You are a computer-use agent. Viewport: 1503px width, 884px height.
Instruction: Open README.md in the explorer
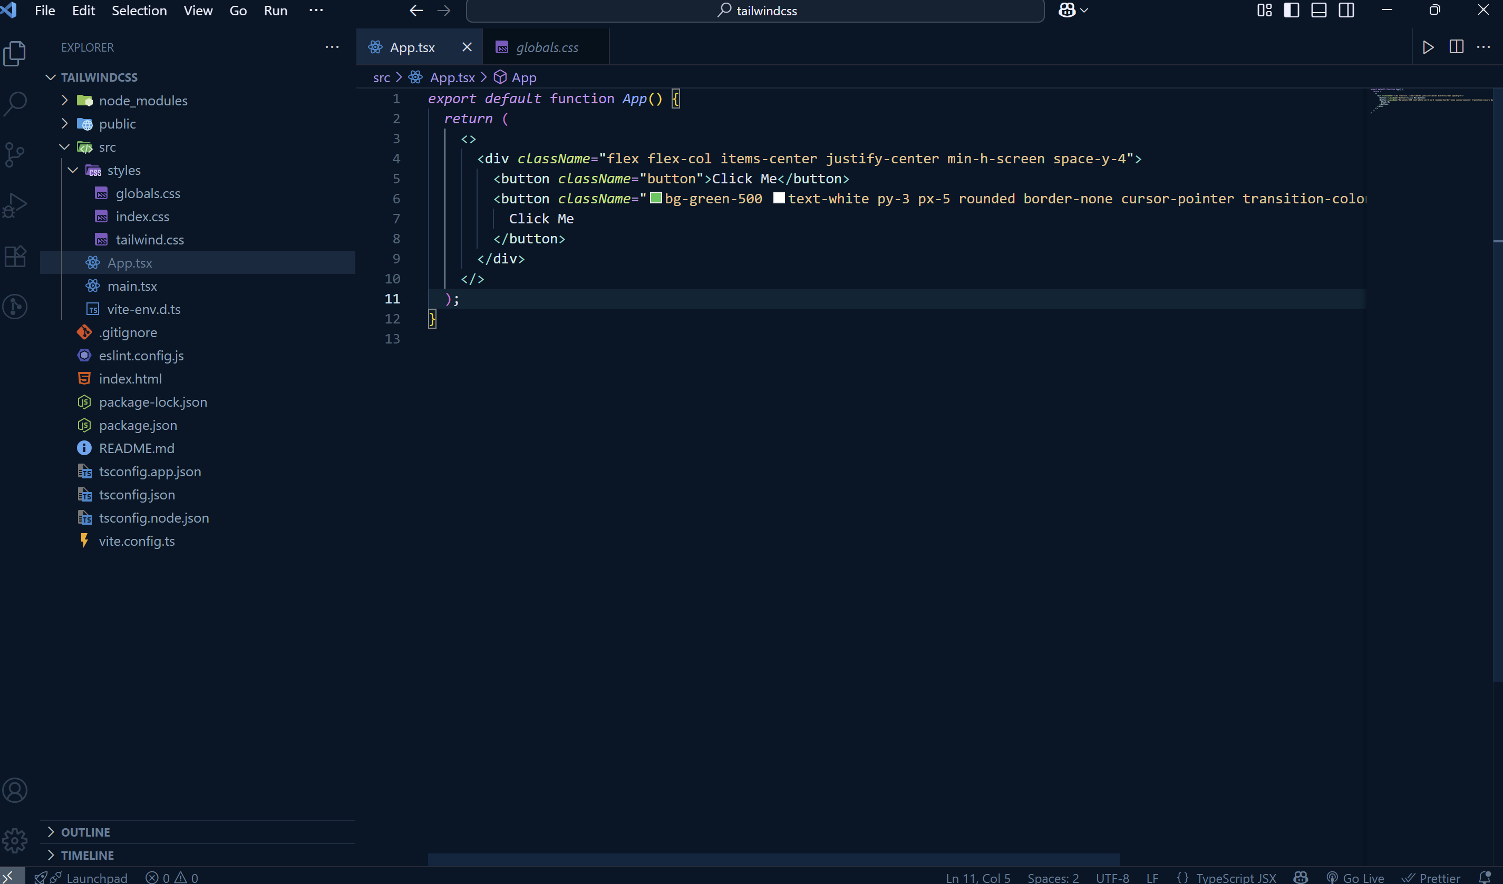pyautogui.click(x=197, y=448)
